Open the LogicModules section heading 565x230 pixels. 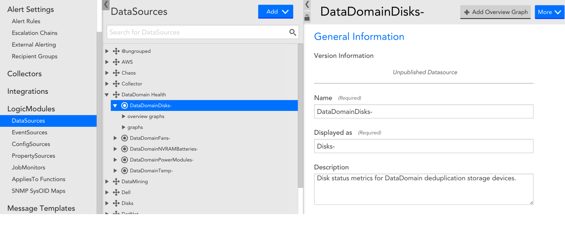coord(31,109)
